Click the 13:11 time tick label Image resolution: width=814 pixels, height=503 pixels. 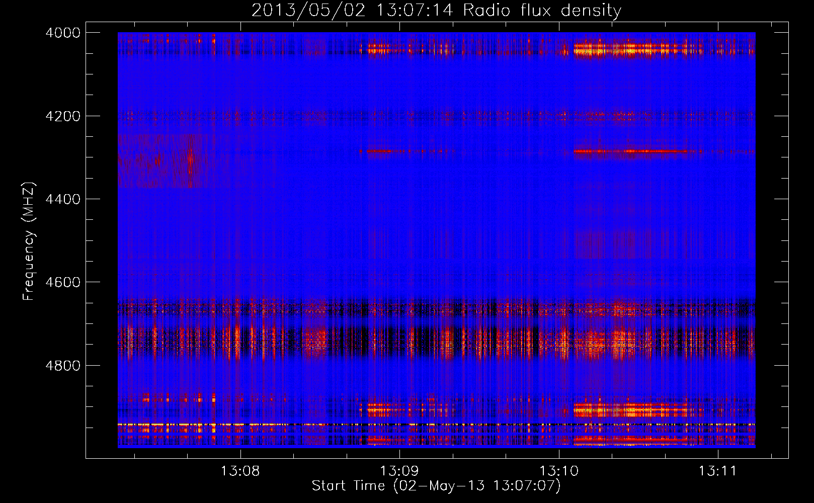coord(718,471)
